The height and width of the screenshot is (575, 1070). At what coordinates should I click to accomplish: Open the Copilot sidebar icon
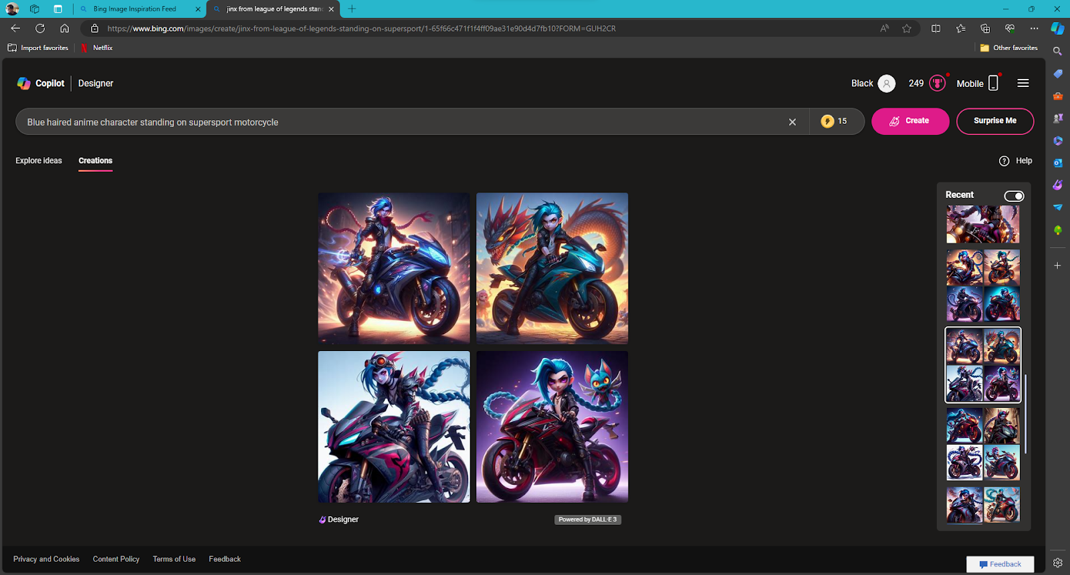(x=1057, y=28)
